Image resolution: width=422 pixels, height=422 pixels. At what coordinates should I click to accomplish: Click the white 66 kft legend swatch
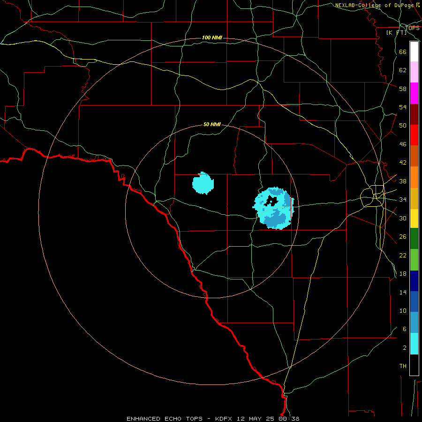click(414, 52)
